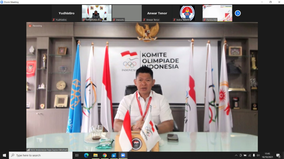Click the Zoom Meeting title bar icon

click(x=2, y=2)
